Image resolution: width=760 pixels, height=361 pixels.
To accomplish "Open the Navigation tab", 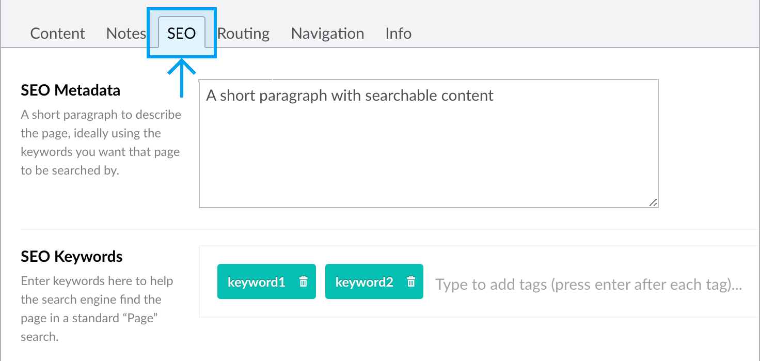I will pos(327,34).
